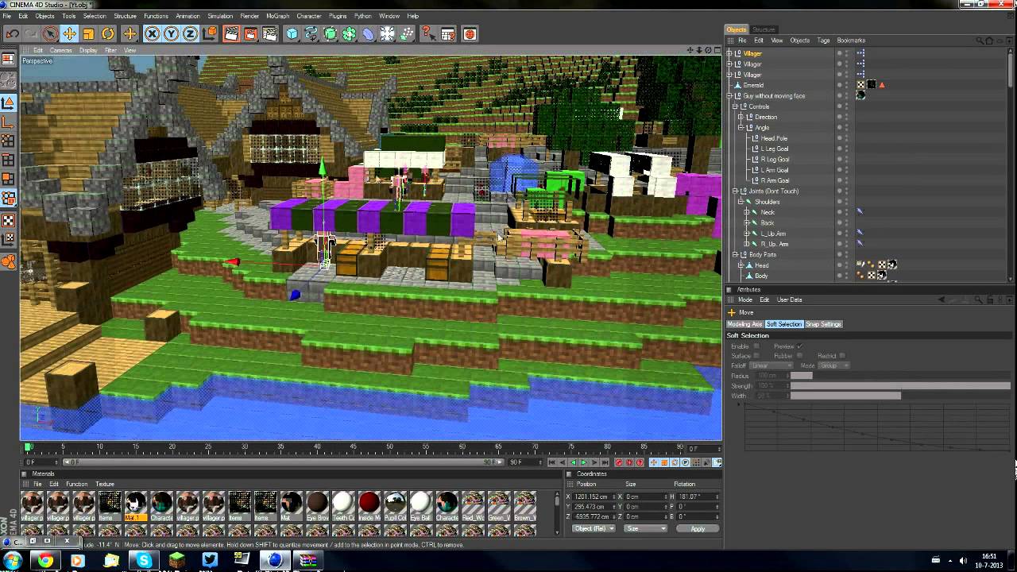
Task: Collapse the Controls hierarchy in Object Manager
Action: click(x=735, y=106)
